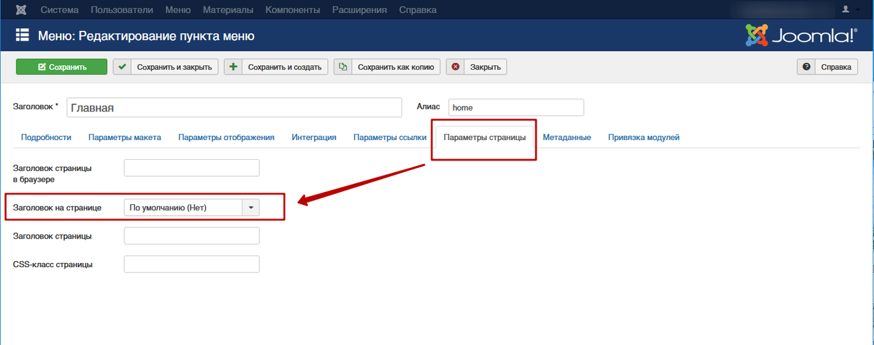
Task: Click the Закрыть button
Action: coord(477,67)
